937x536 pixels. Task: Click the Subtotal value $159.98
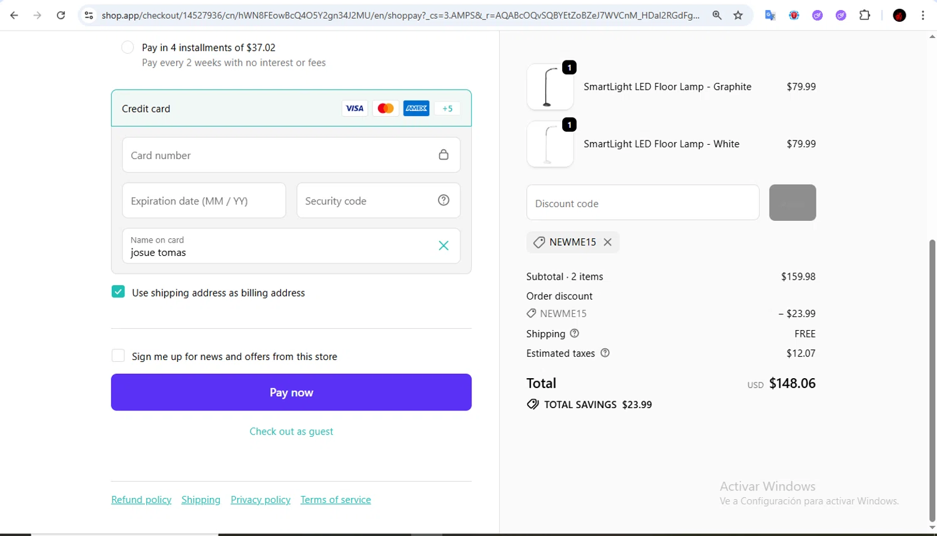798,276
